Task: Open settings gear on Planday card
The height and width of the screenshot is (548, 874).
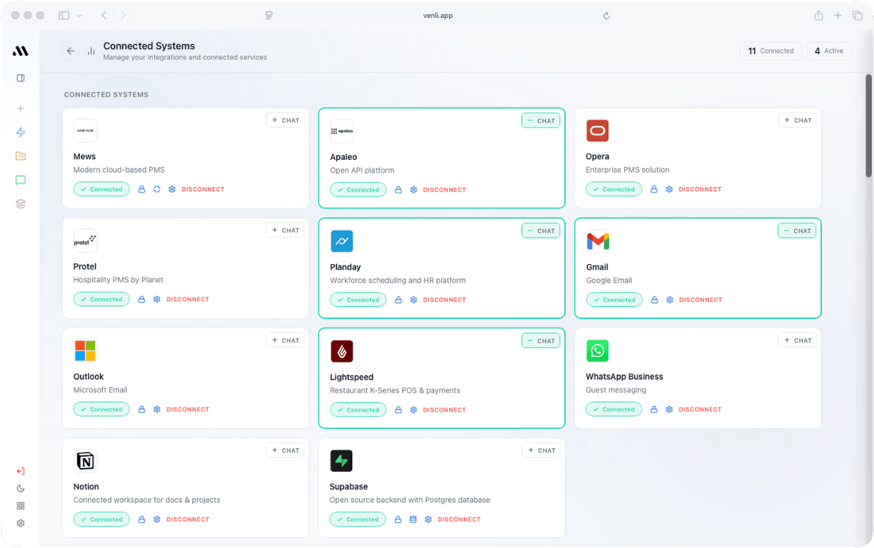Action: click(x=413, y=300)
